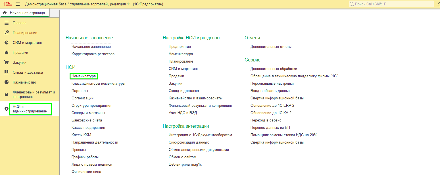Select НСИ и администрирование in sidebar
Screen dimensions: 440x175
[30, 109]
